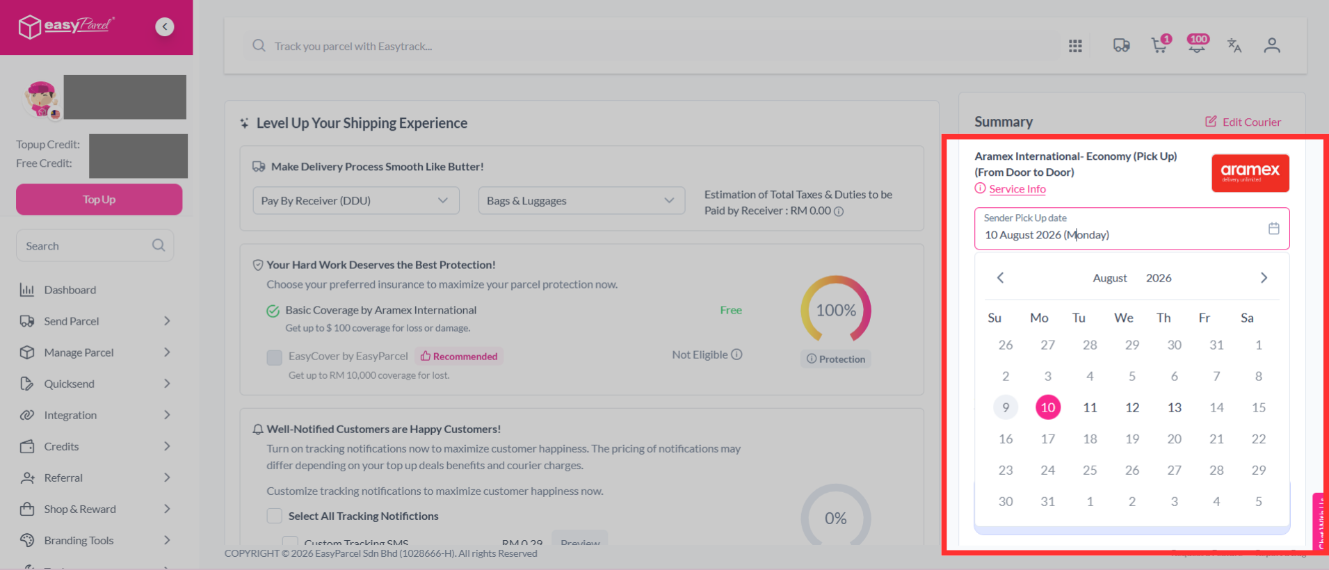The height and width of the screenshot is (570, 1329).
Task: Expand the Referral menu chevron
Action: pyautogui.click(x=167, y=478)
